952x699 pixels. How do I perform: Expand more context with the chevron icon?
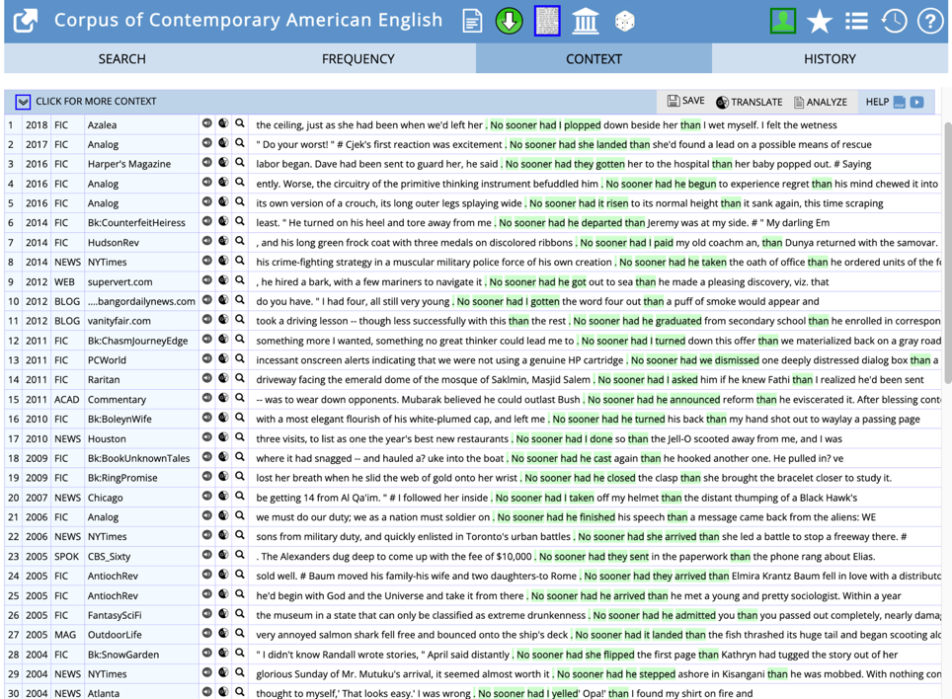pyautogui.click(x=23, y=102)
